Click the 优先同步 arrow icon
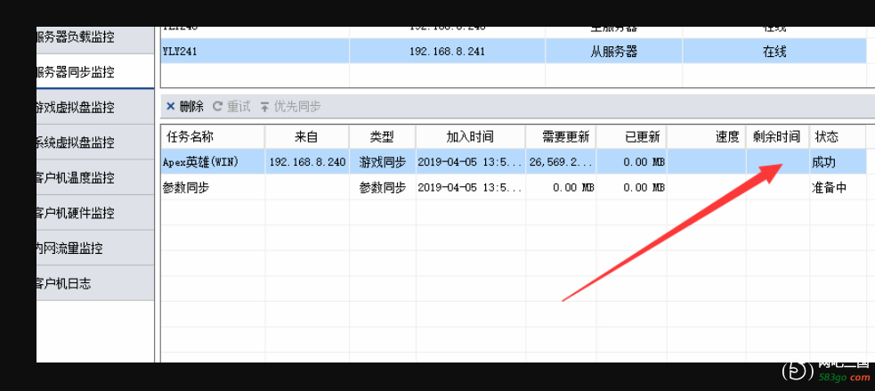This screenshot has width=875, height=391. pyautogui.click(x=264, y=106)
